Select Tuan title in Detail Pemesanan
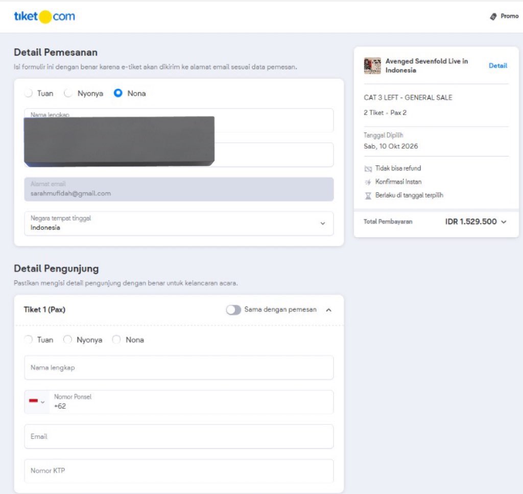The image size is (523, 494). click(x=29, y=93)
